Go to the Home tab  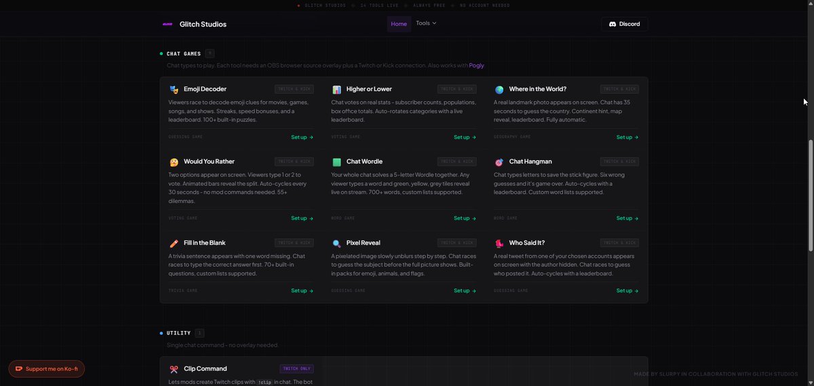399,24
